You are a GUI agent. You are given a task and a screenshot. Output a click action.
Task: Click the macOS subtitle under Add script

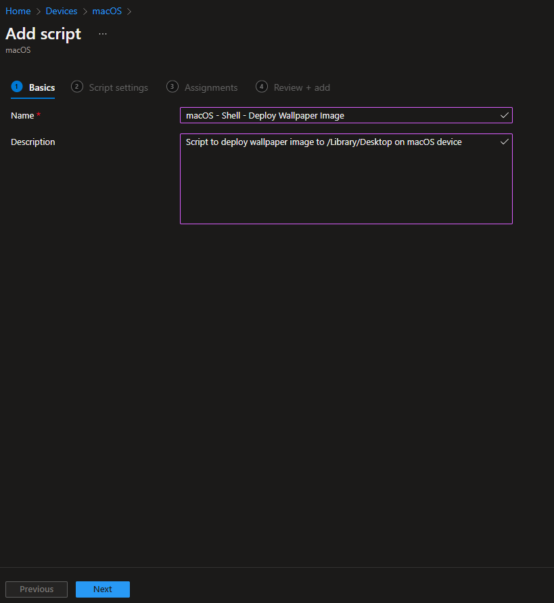pyautogui.click(x=18, y=50)
